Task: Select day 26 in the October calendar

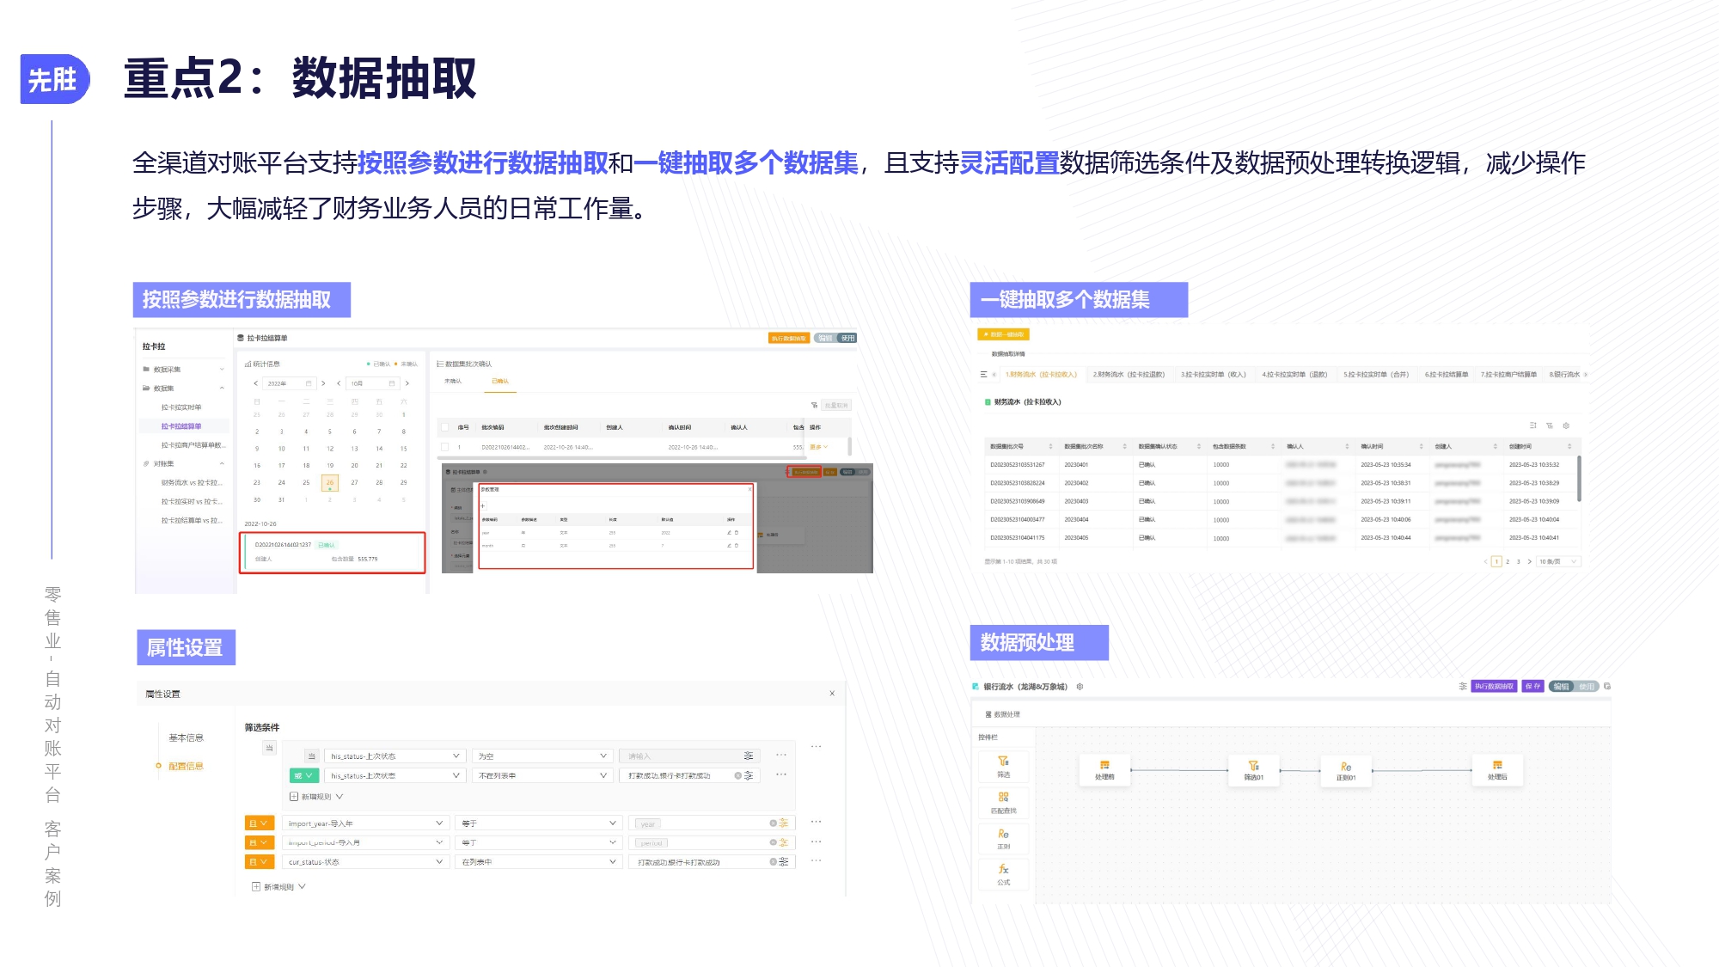Action: (330, 482)
